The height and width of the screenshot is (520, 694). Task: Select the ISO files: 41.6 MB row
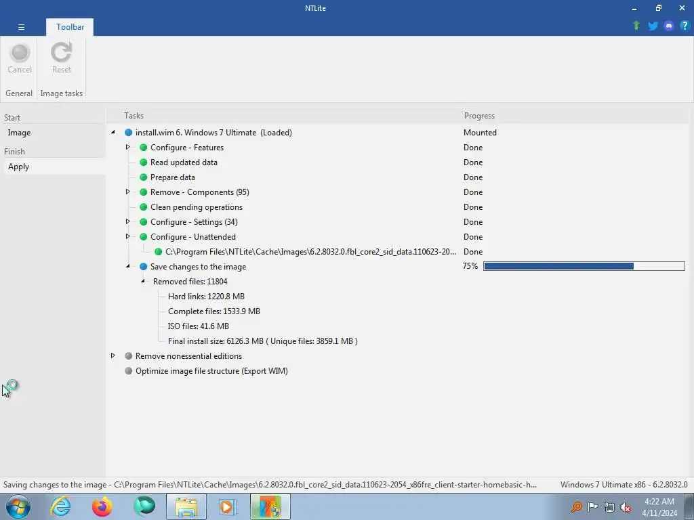click(x=199, y=326)
